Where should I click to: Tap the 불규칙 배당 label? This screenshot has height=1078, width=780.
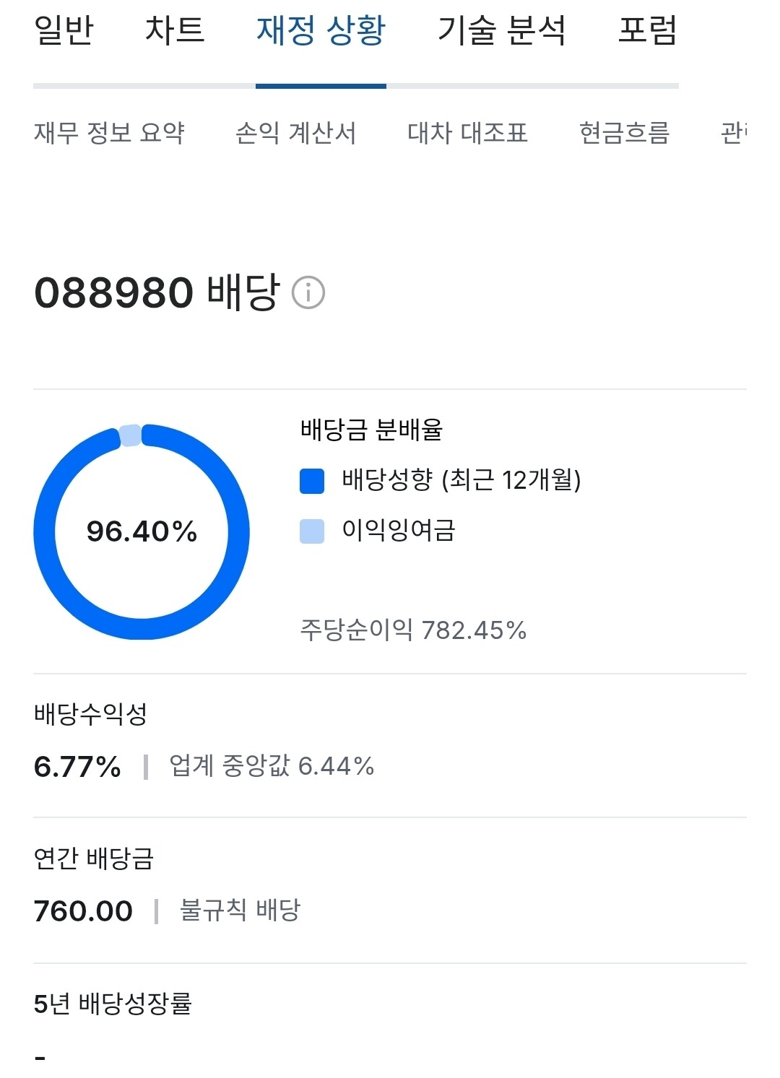[x=240, y=910]
